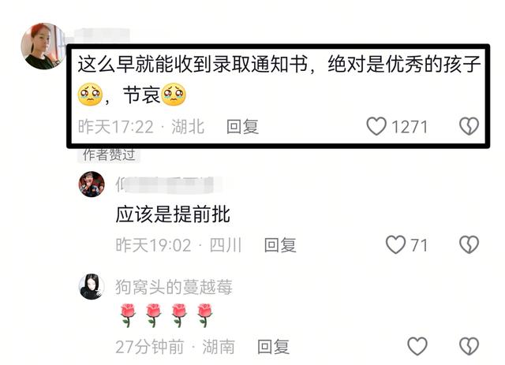This screenshot has width=505, height=365.
Task: View the 1271 like count
Action: click(410, 126)
